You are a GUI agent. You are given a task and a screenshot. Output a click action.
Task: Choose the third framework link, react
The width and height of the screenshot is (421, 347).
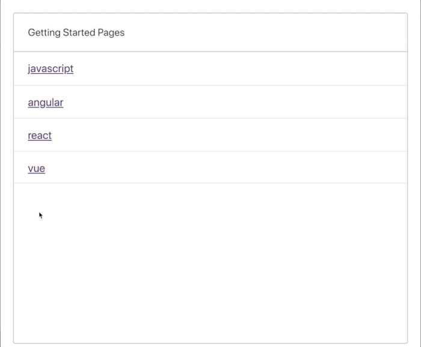40,135
